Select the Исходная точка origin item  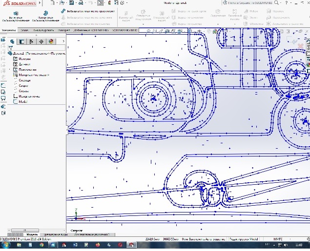29,97
